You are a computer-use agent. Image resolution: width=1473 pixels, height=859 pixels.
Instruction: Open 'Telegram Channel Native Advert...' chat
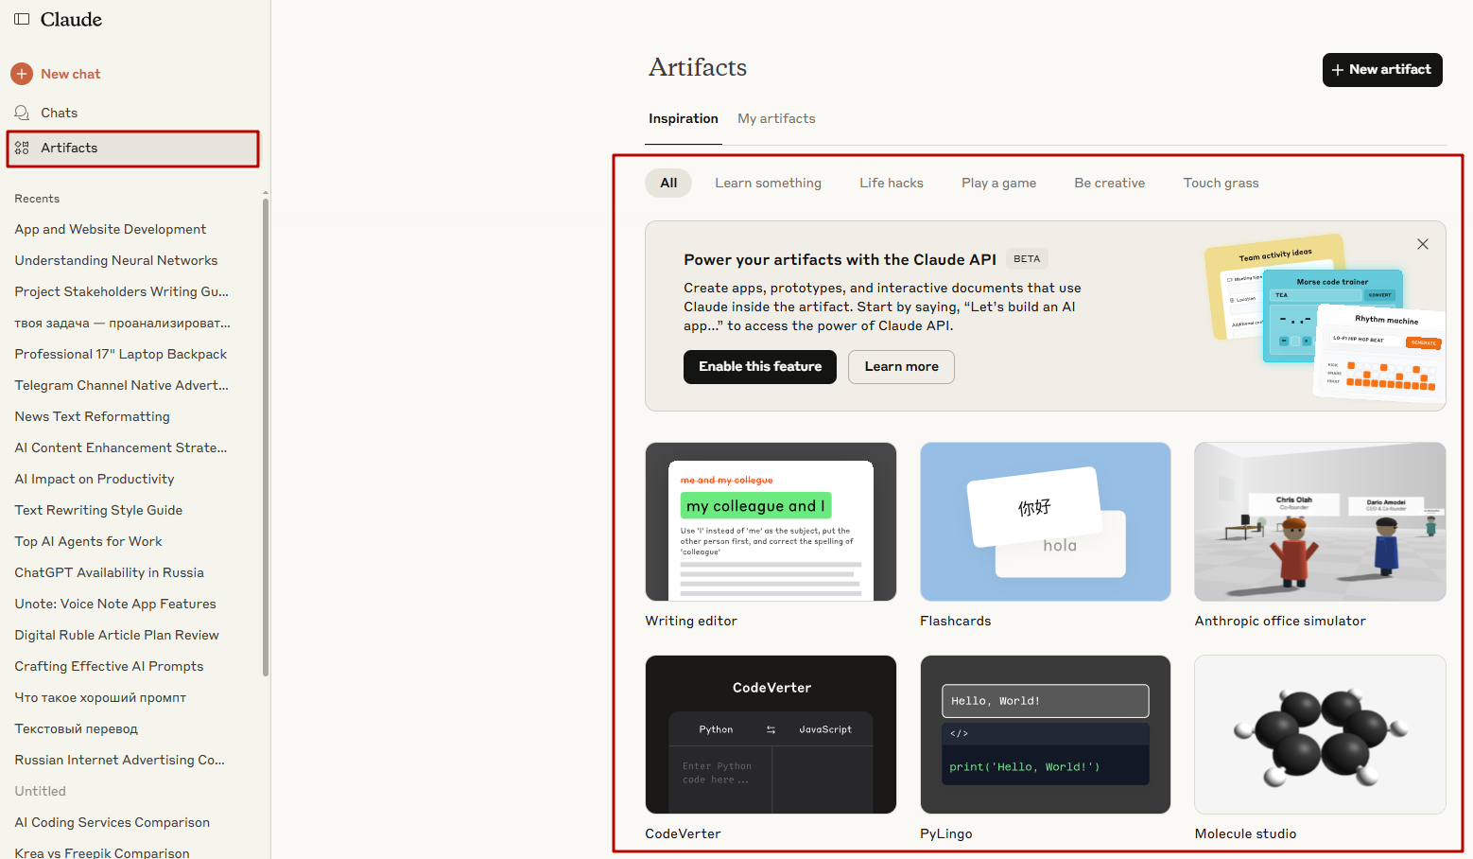click(121, 385)
